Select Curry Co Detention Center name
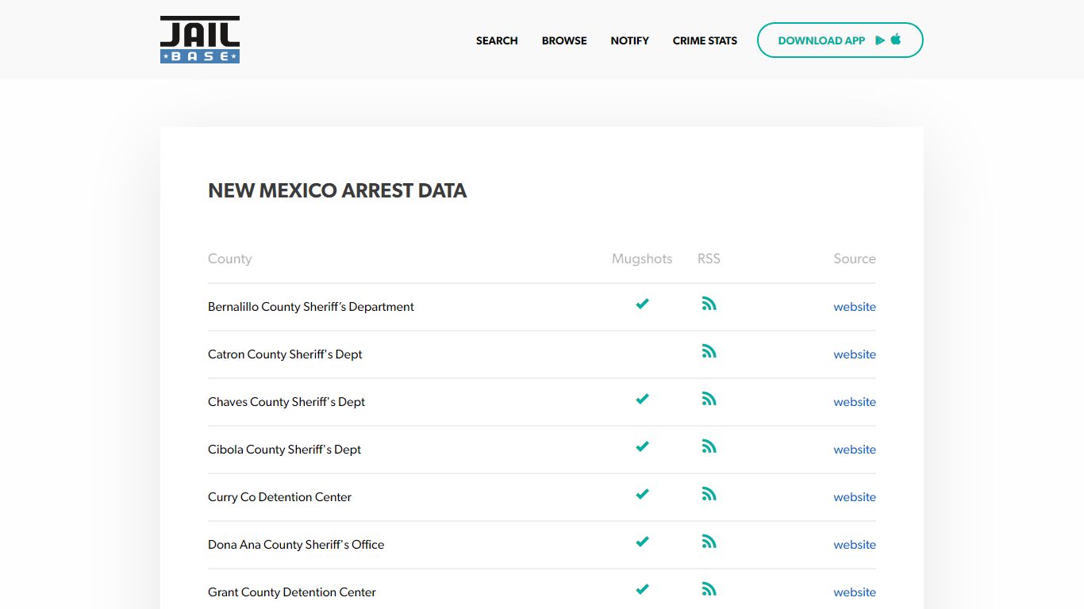 [x=279, y=497]
